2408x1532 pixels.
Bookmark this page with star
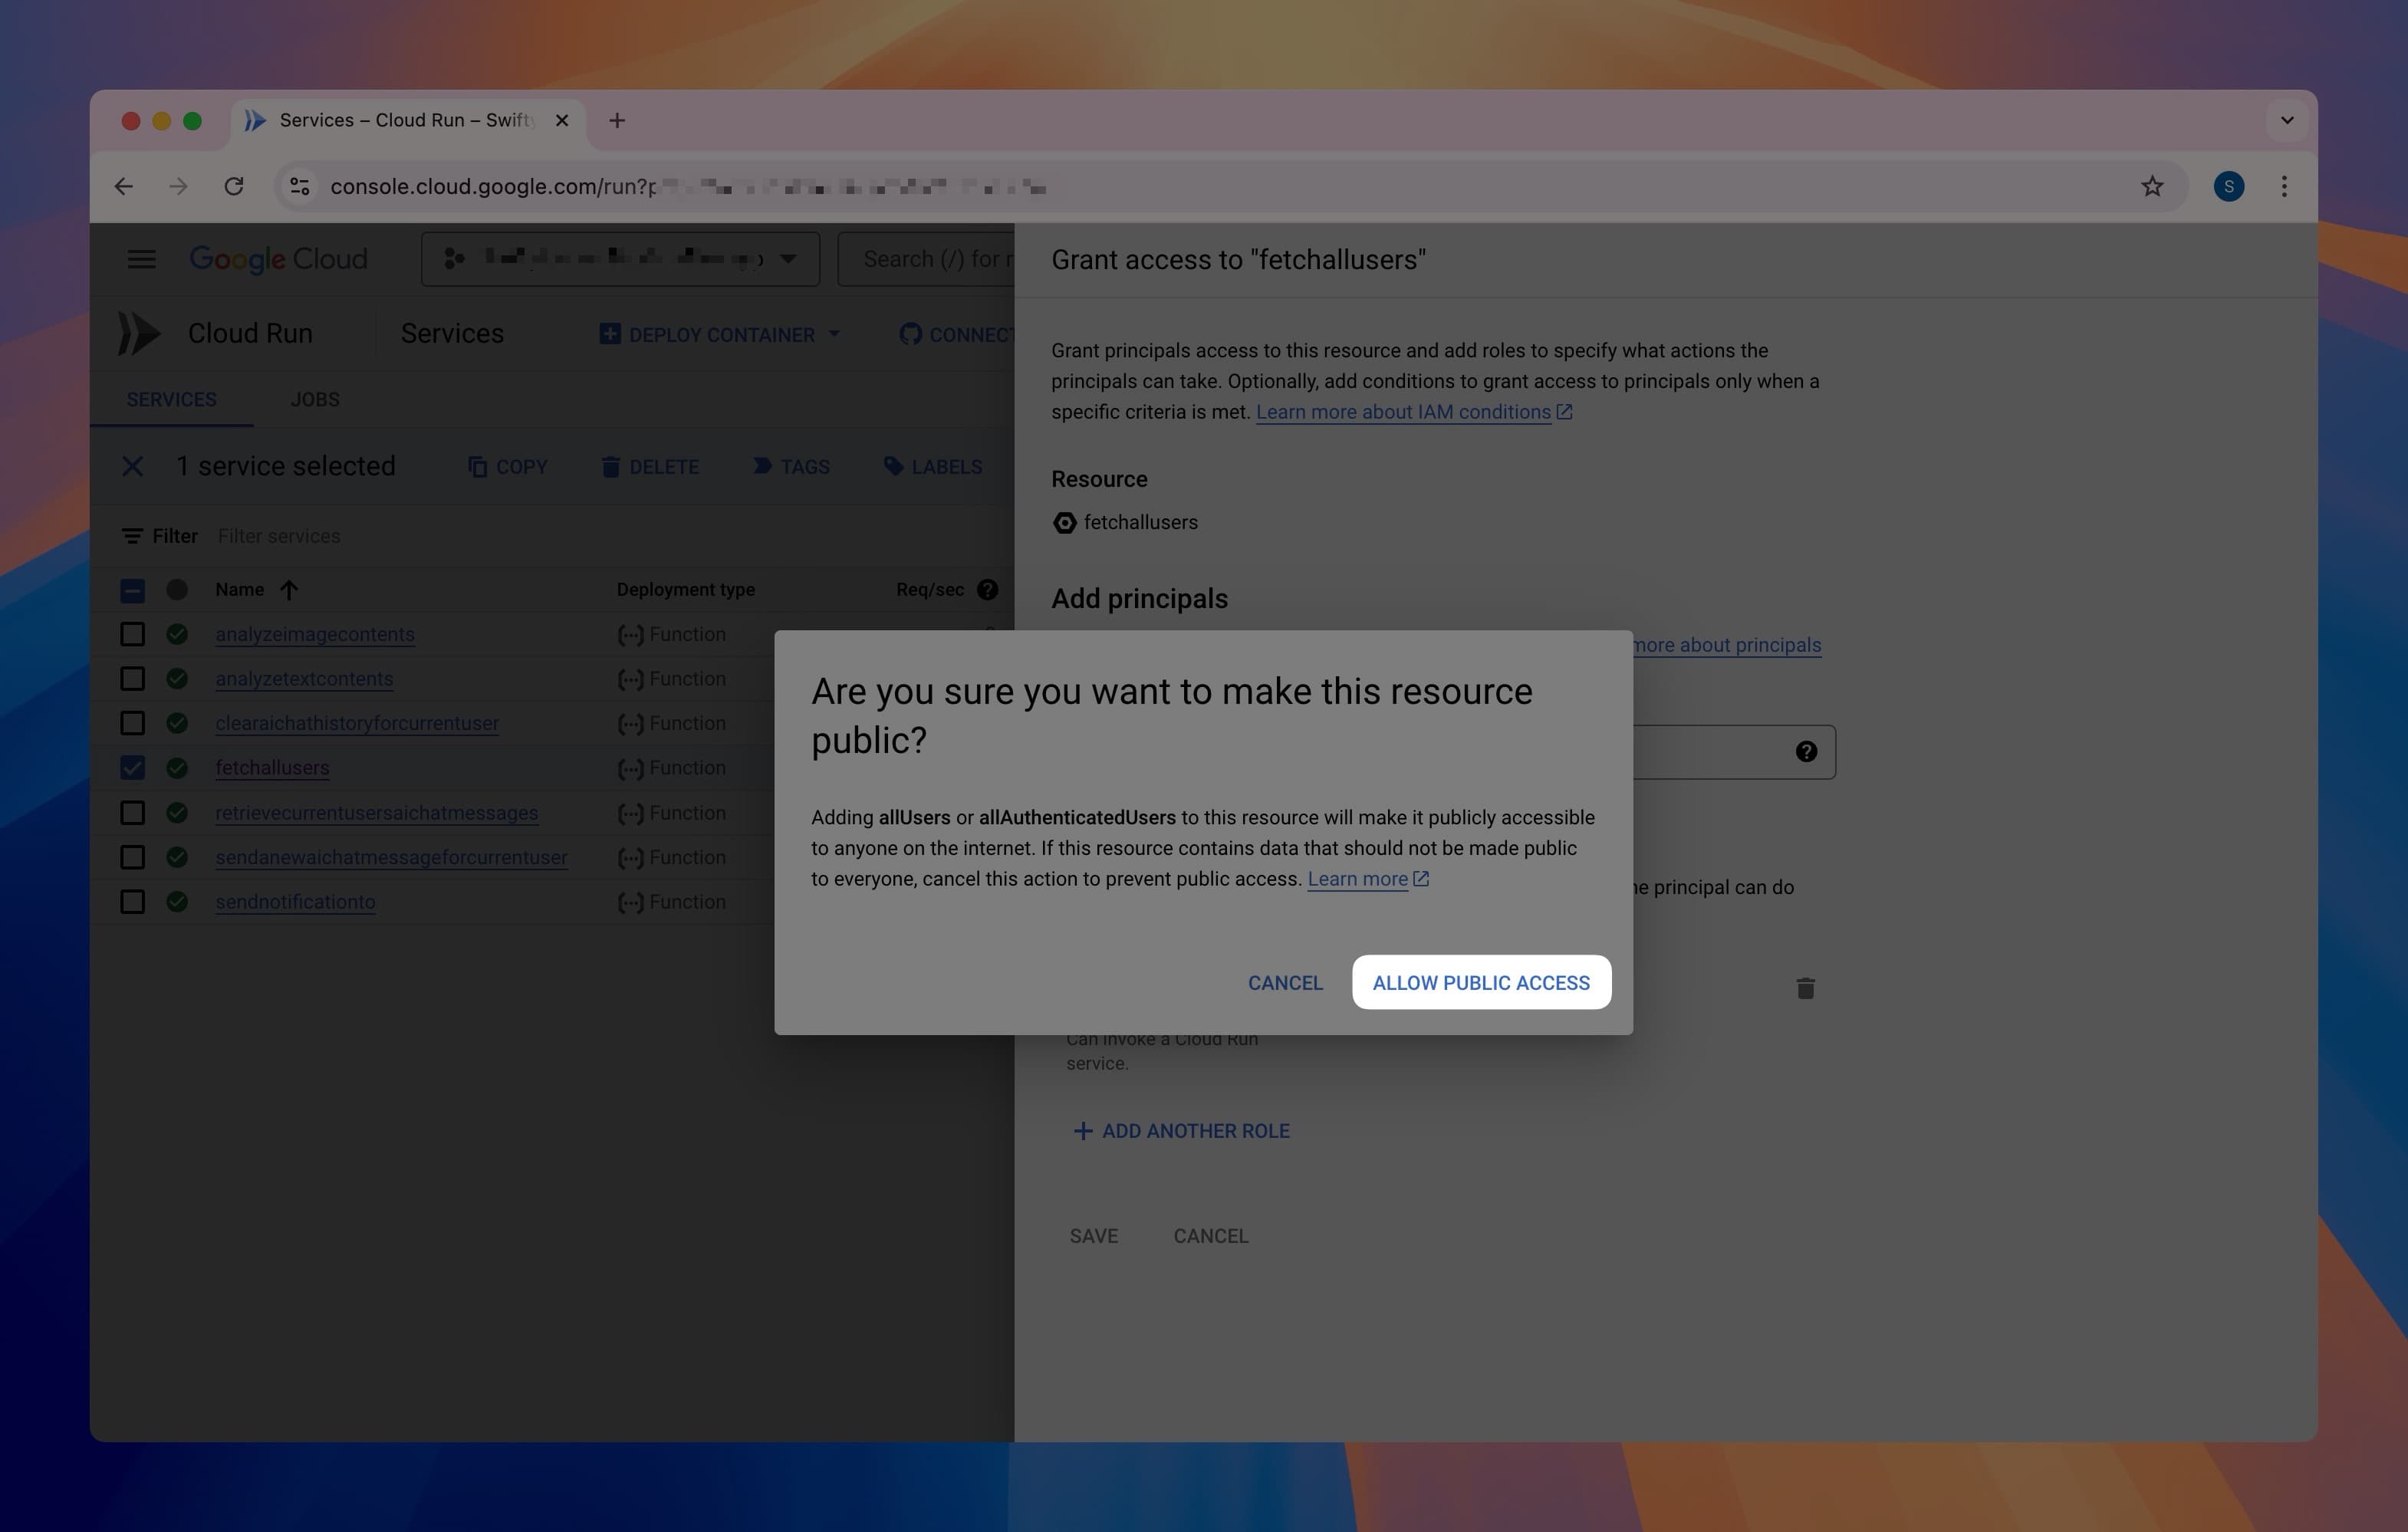2152,186
